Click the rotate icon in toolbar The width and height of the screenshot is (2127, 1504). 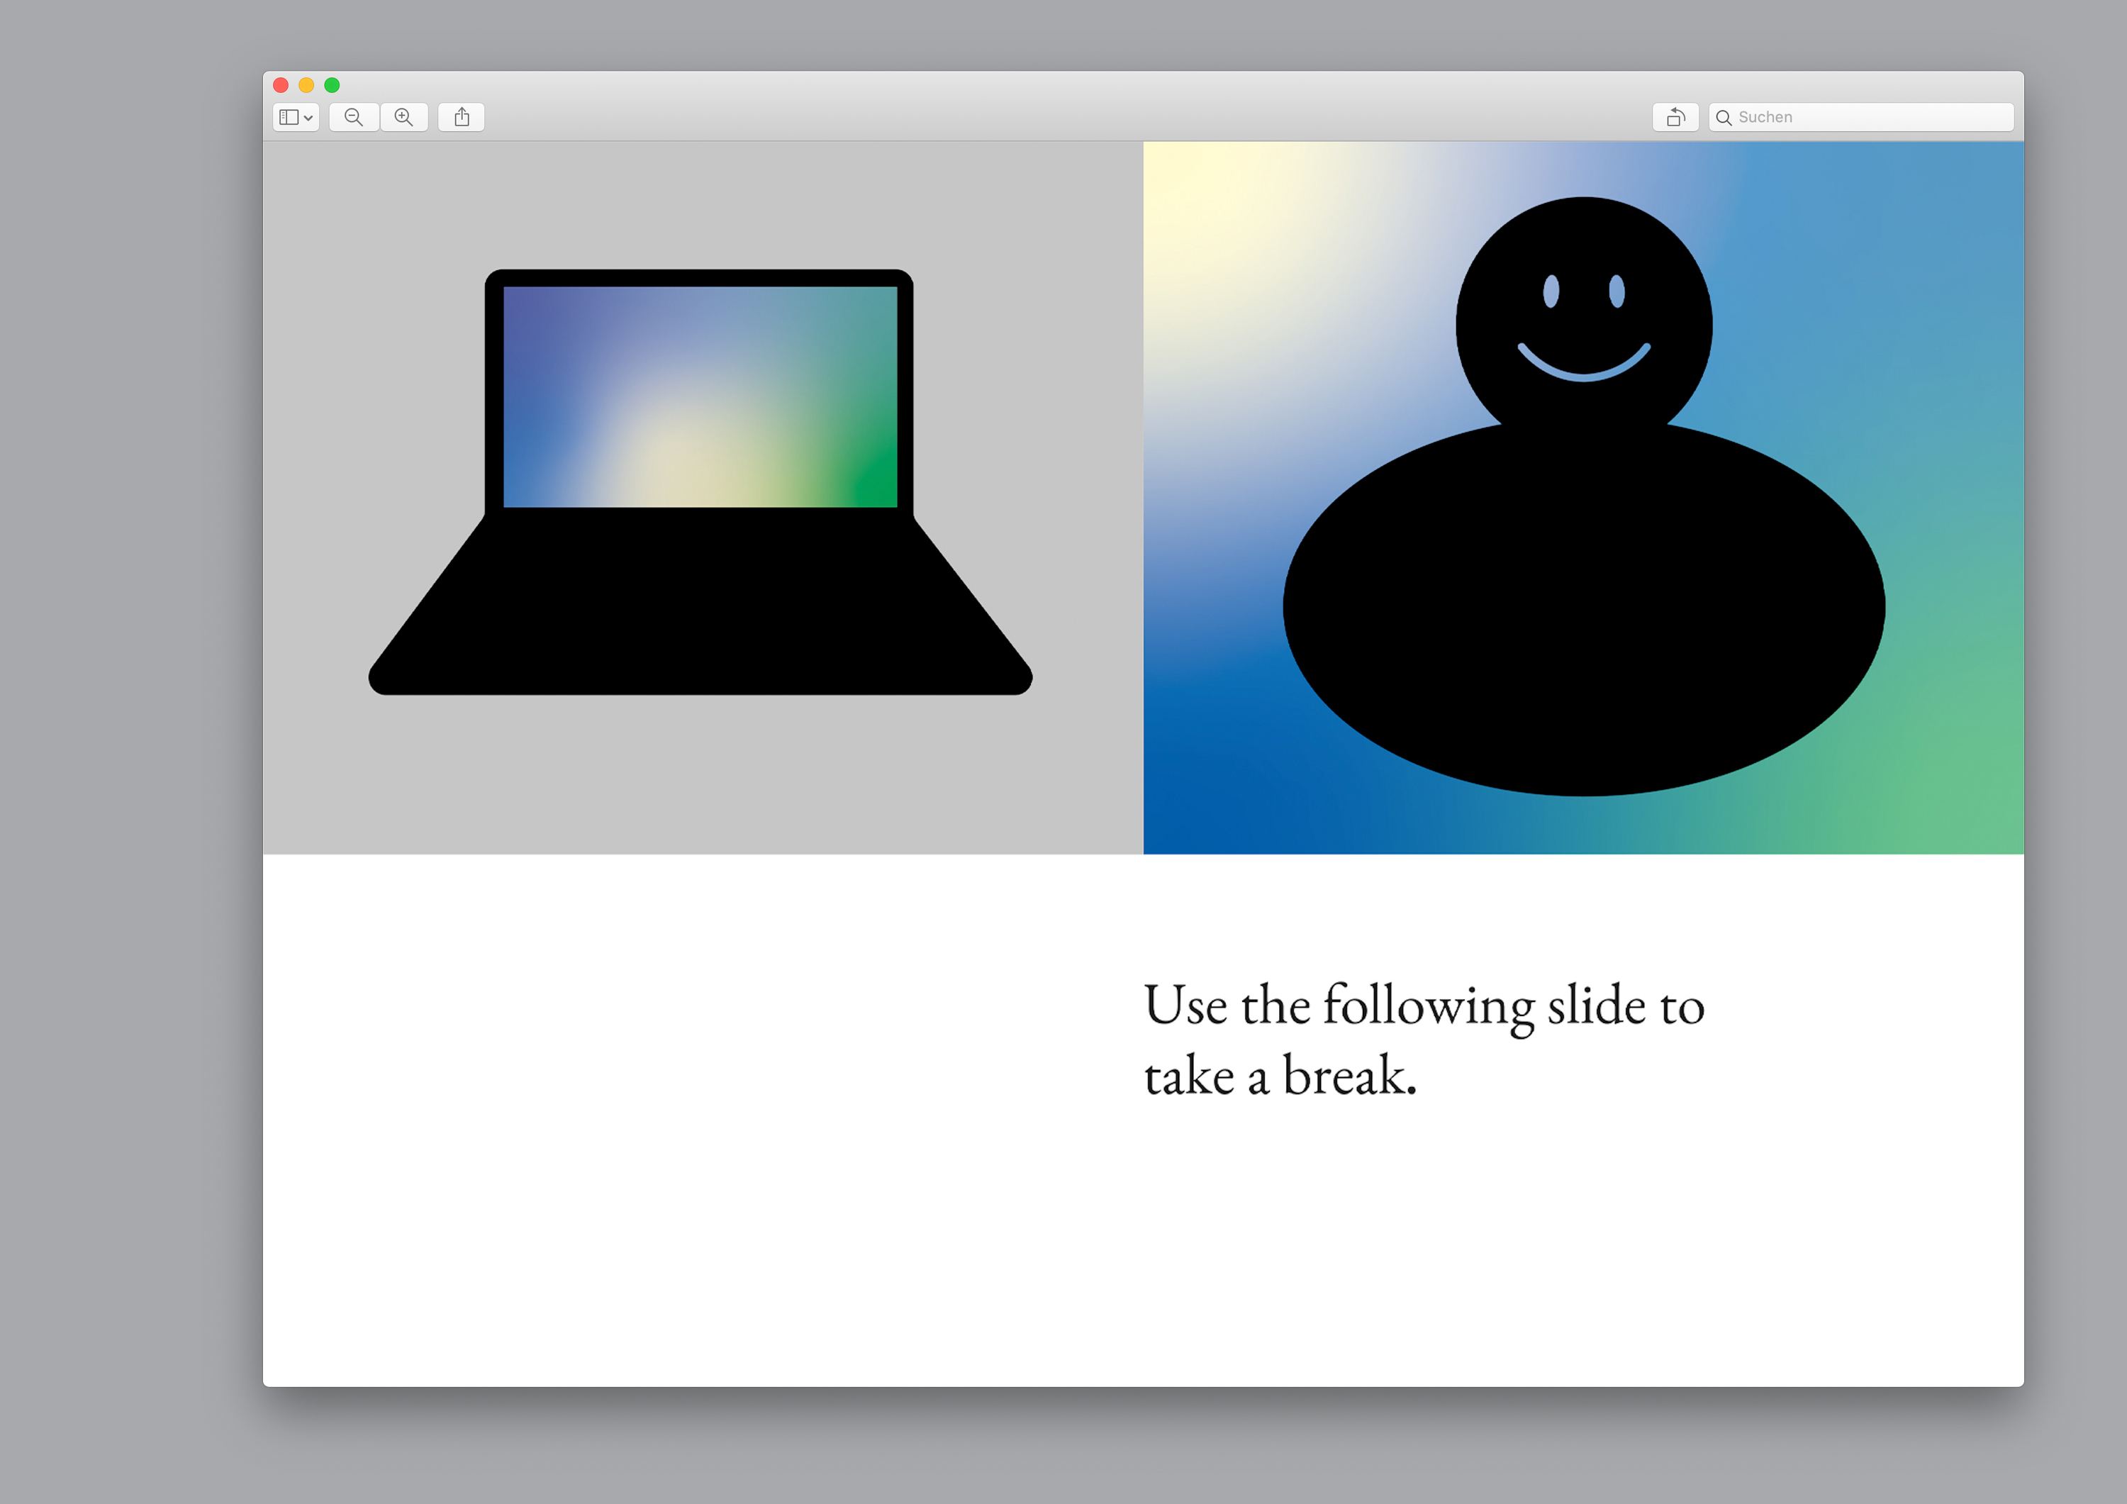(x=1675, y=118)
